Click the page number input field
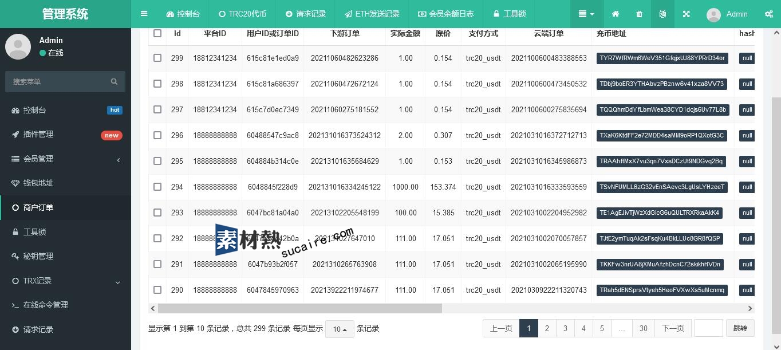This screenshot has width=781, height=350. 708,328
